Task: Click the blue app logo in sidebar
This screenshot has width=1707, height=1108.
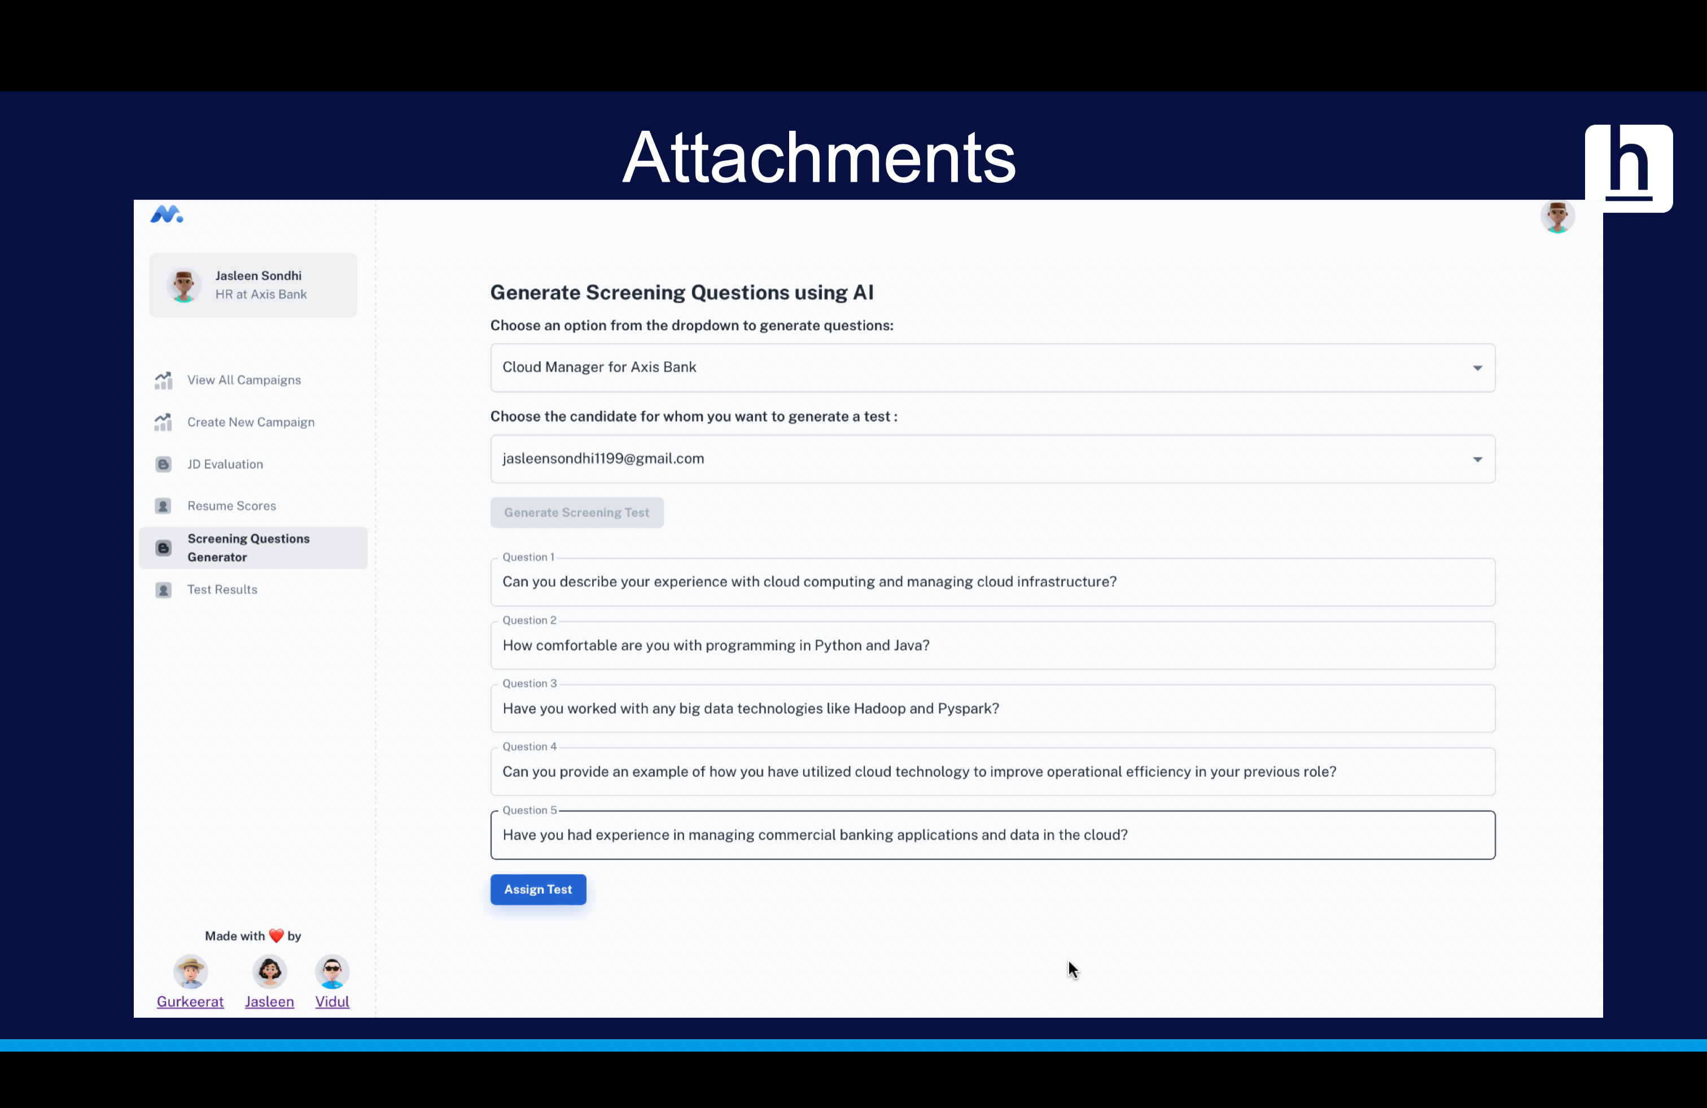Action: pos(167,214)
